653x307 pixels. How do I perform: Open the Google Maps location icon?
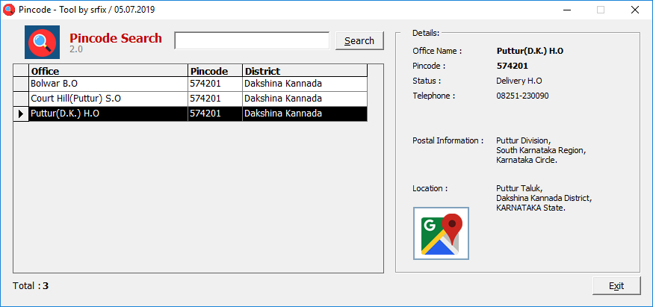coord(441,233)
